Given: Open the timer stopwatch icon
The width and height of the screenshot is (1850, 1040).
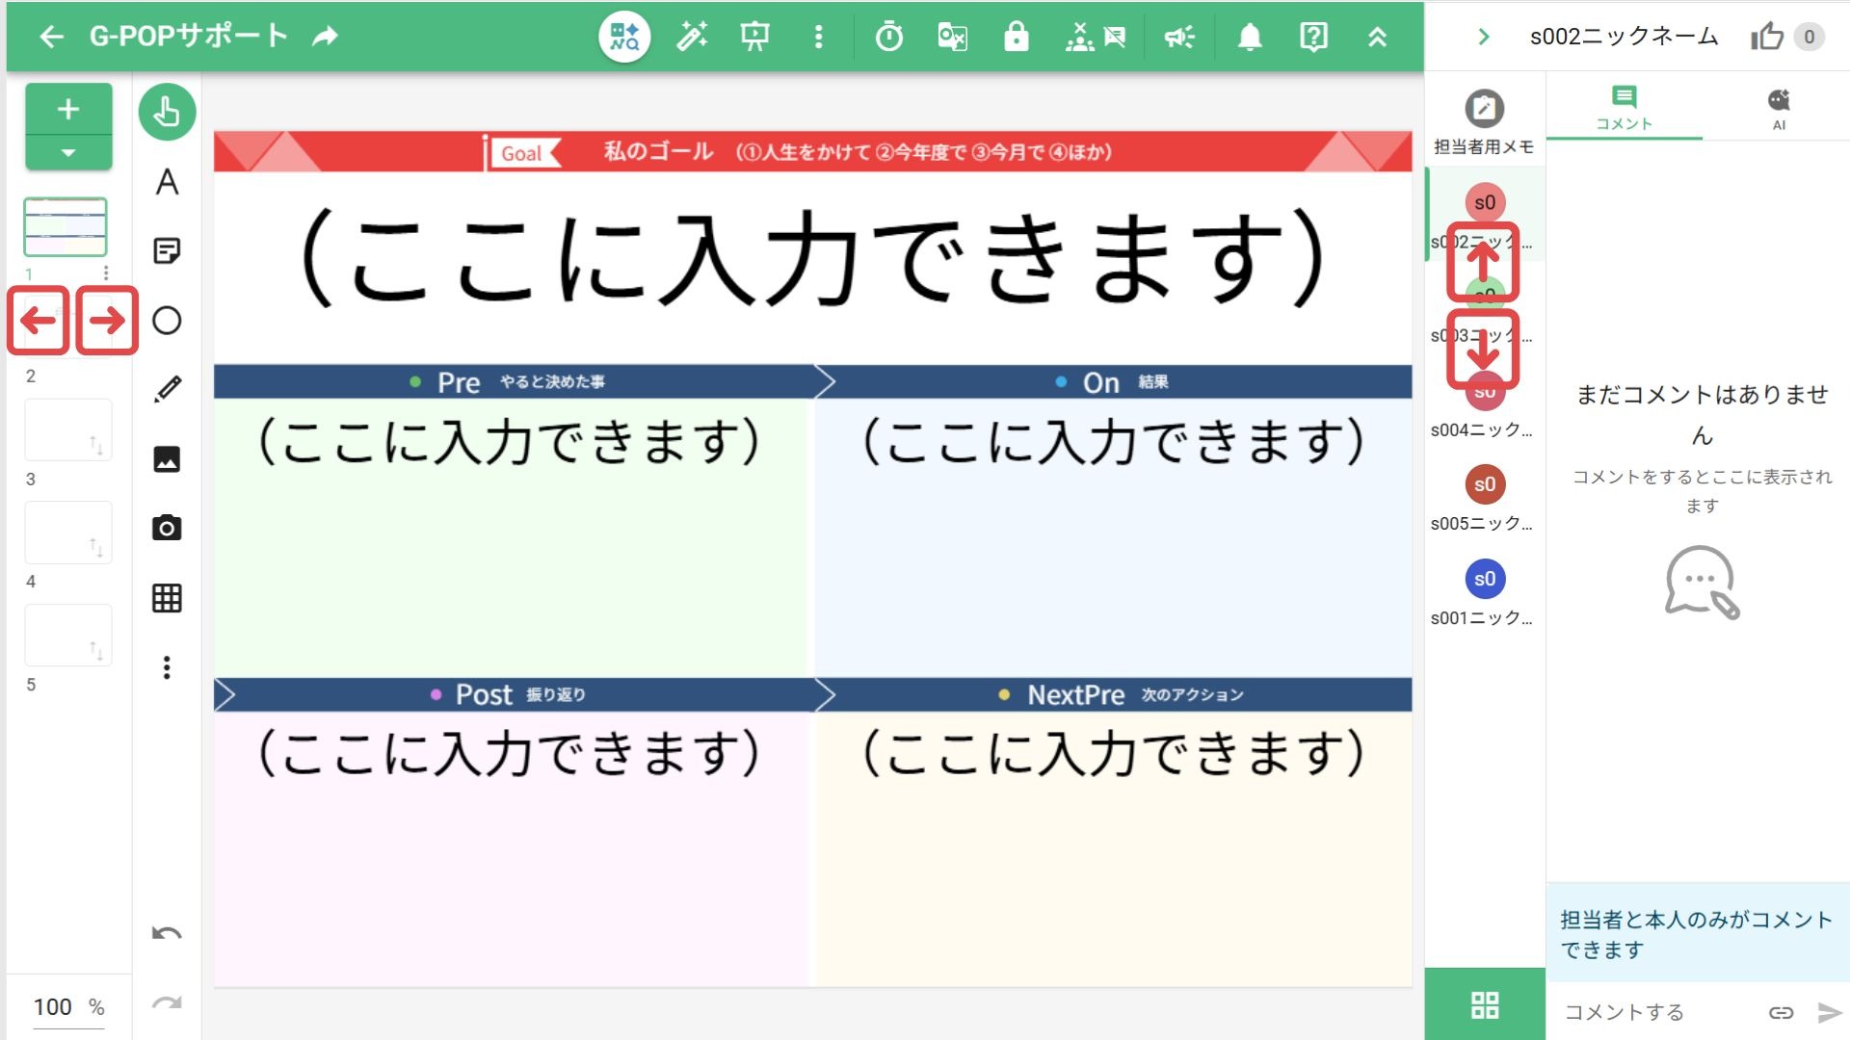Looking at the screenshot, I should (889, 37).
